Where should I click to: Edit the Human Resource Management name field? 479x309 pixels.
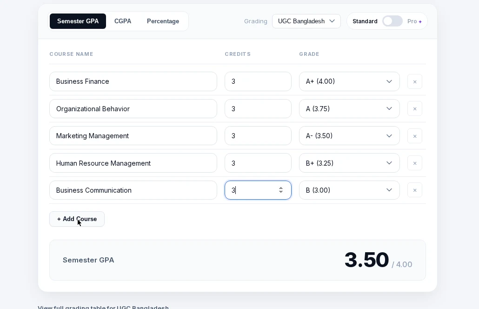[x=133, y=163]
